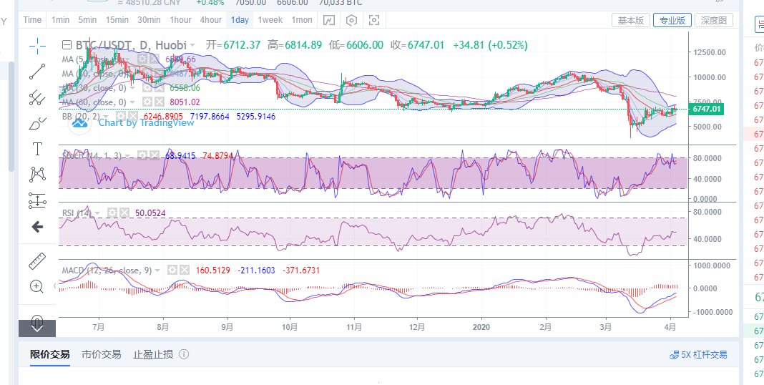Expand the MACD indicator dropdown arrow
This screenshot has height=385, width=764.
158,270
